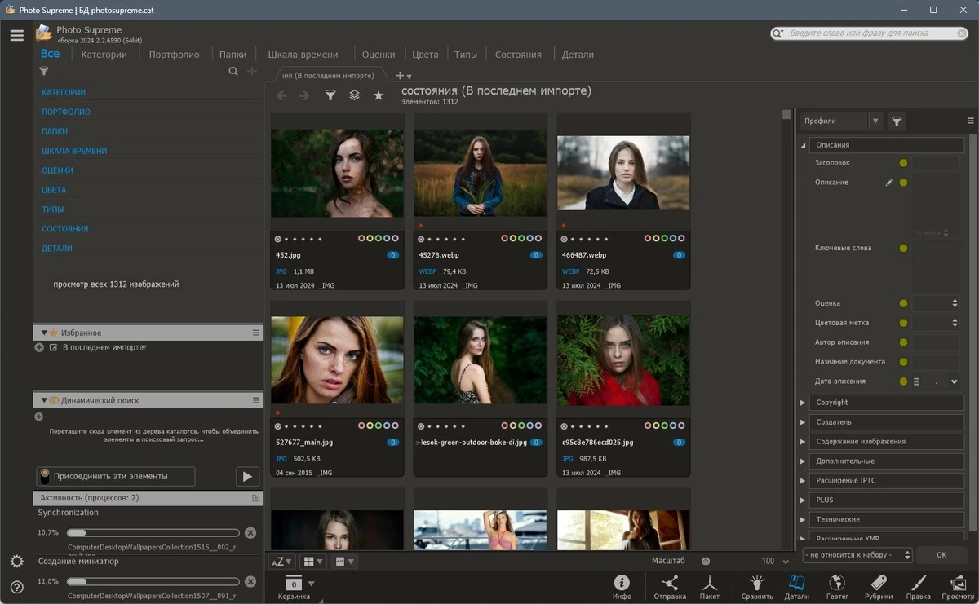This screenshot has width=979, height=604.
Task: Toggle the Присоединить эти элементы switch
Action: (45, 476)
